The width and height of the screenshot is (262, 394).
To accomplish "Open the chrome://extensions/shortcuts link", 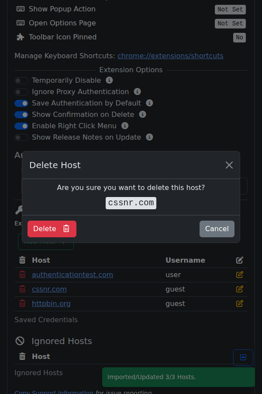I will click(x=170, y=56).
